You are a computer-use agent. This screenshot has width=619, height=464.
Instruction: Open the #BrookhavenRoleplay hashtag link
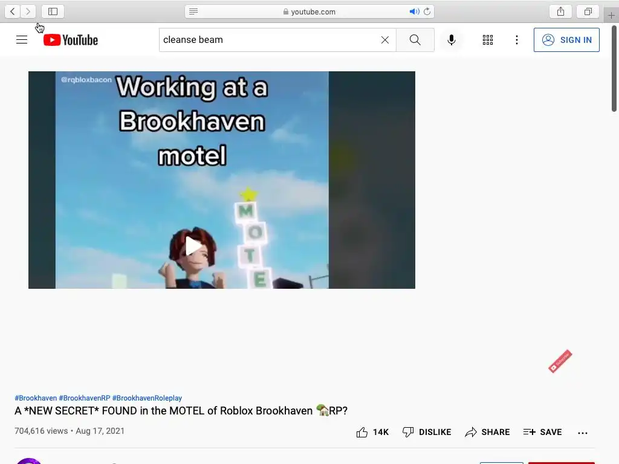(147, 398)
